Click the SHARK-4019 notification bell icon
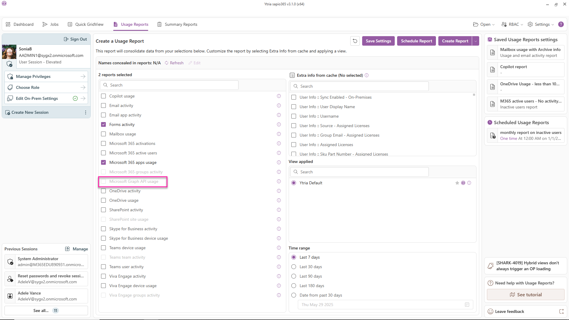The height and width of the screenshot is (320, 569). [x=491, y=266]
